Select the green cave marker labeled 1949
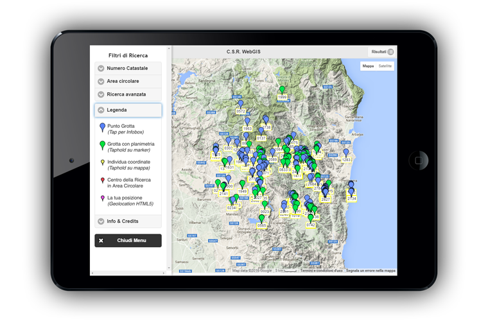This screenshot has height=321, width=488. click(243, 184)
